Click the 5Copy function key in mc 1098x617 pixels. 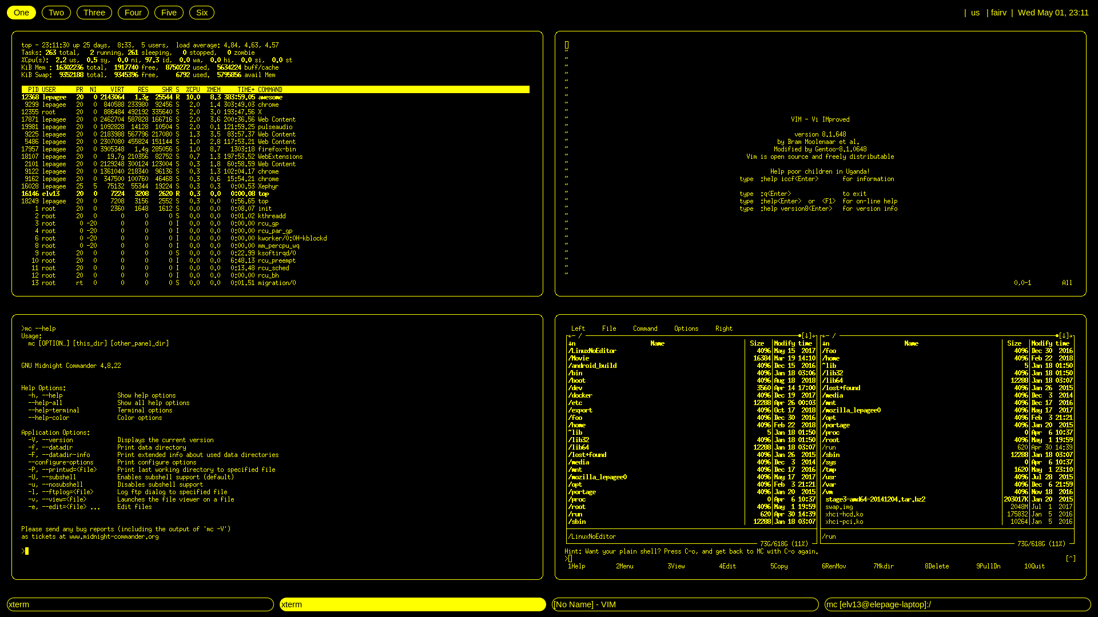coord(779,566)
